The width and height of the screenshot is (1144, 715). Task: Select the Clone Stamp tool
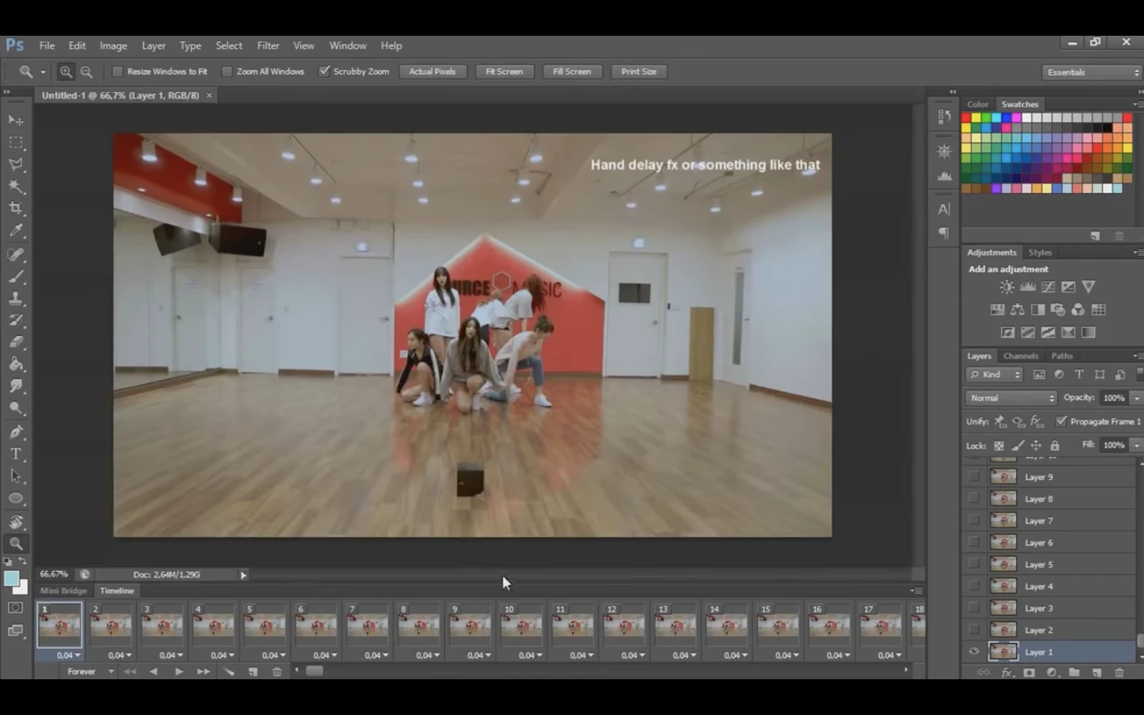16,299
